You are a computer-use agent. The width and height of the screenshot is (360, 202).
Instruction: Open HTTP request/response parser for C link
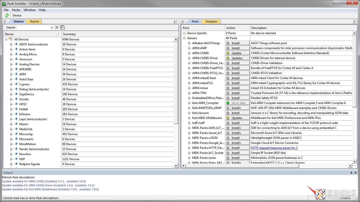[274, 148]
